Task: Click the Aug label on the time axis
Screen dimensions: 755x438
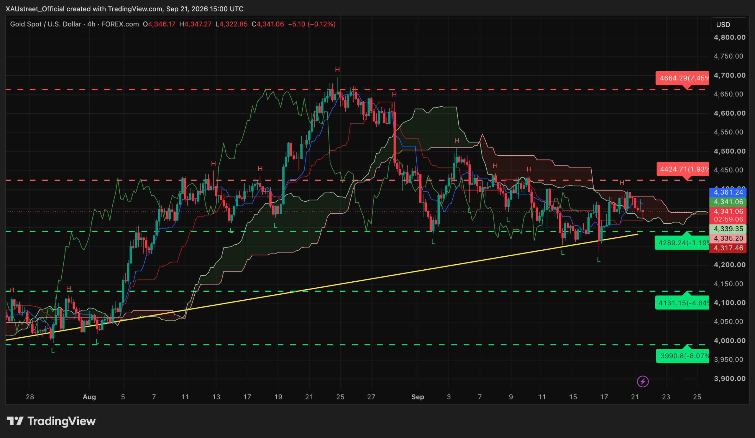Action: pyautogui.click(x=89, y=397)
